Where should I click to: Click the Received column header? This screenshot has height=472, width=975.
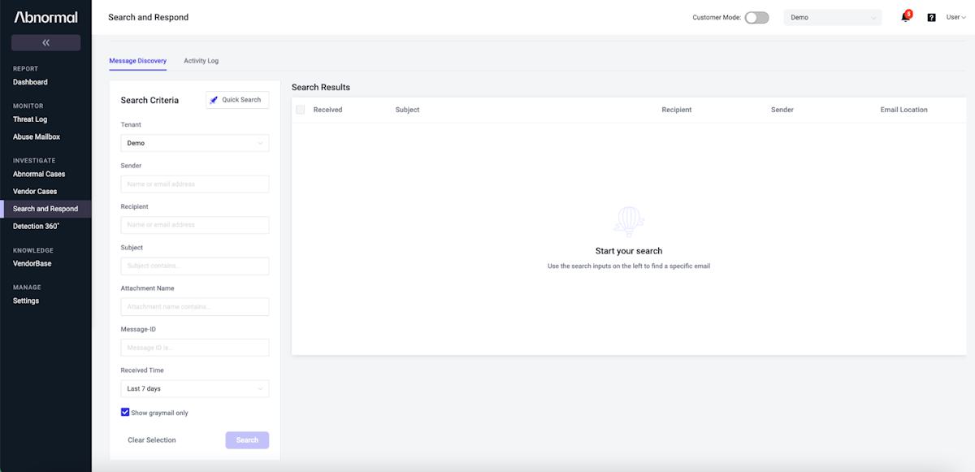(328, 110)
